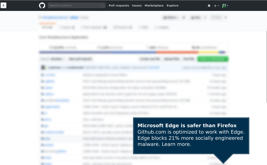267x165 pixels.
Task: Expand the sidebar with the top-left chevron button
Action: coord(3,5)
